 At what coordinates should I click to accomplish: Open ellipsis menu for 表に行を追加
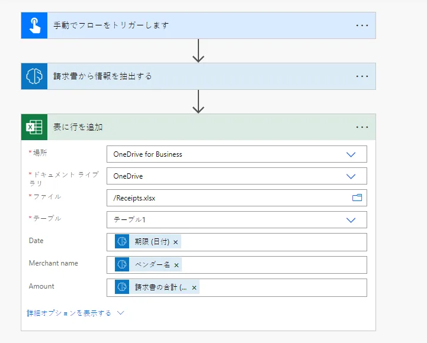click(362, 127)
